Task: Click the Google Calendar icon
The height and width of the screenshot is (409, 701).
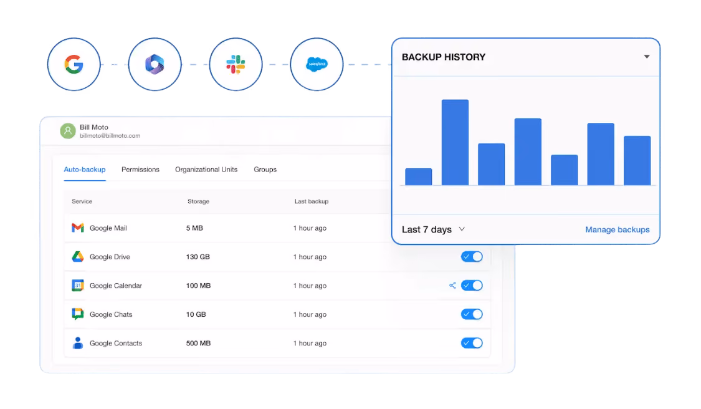Action: [x=78, y=286]
